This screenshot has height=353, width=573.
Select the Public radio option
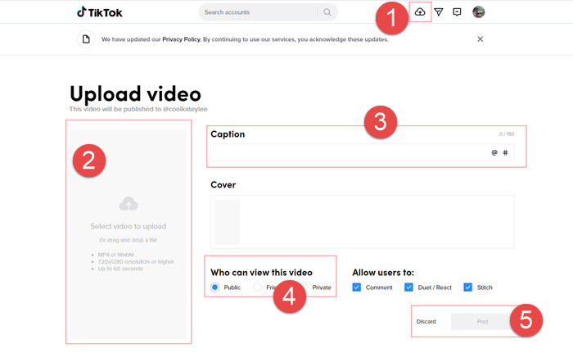pyautogui.click(x=215, y=287)
